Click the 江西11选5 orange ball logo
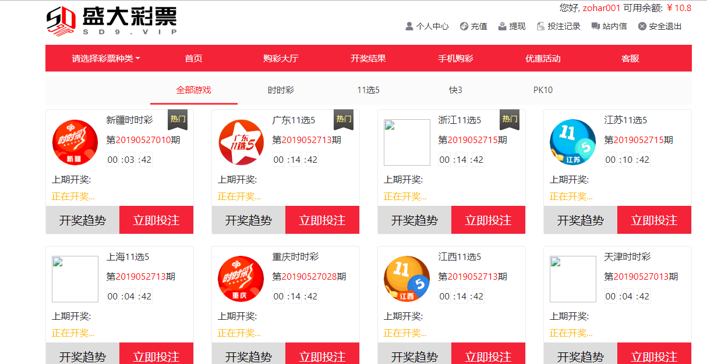Image resolution: width=707 pixels, height=364 pixels. (406, 279)
